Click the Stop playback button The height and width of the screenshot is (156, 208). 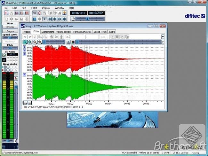(35, 19)
